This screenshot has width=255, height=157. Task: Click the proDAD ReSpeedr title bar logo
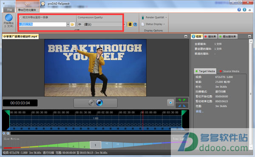point(43,3)
